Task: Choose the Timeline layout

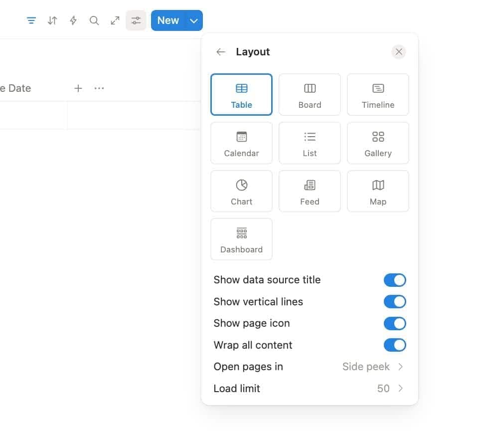Action: click(378, 94)
